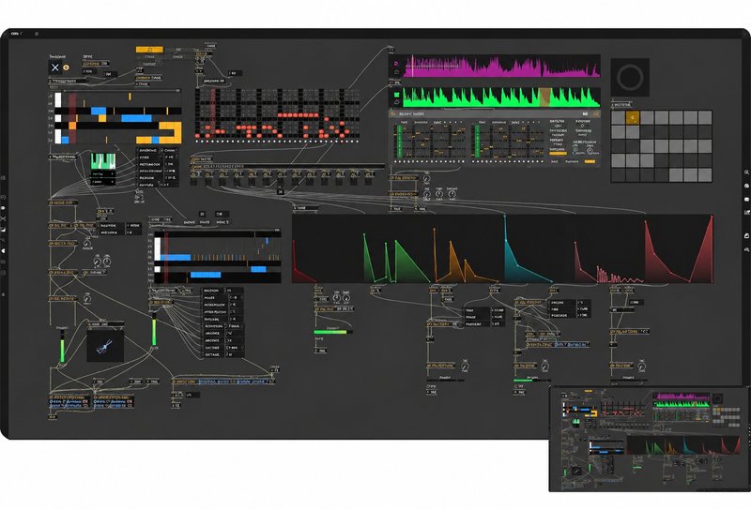Open the OCTAVE row dropdown value
Screen dimensions: 751x509
234,354
